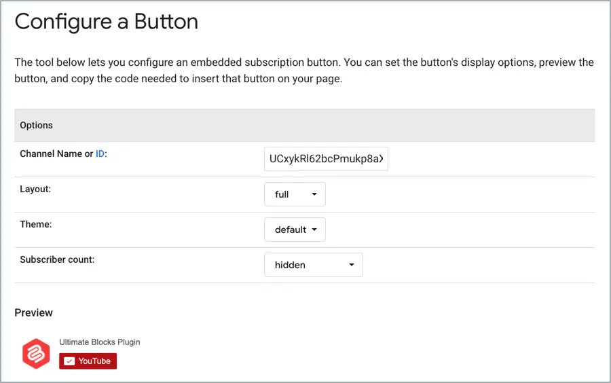Click the arrow on the Theme selector
The width and height of the screenshot is (611, 383).
[x=314, y=230]
